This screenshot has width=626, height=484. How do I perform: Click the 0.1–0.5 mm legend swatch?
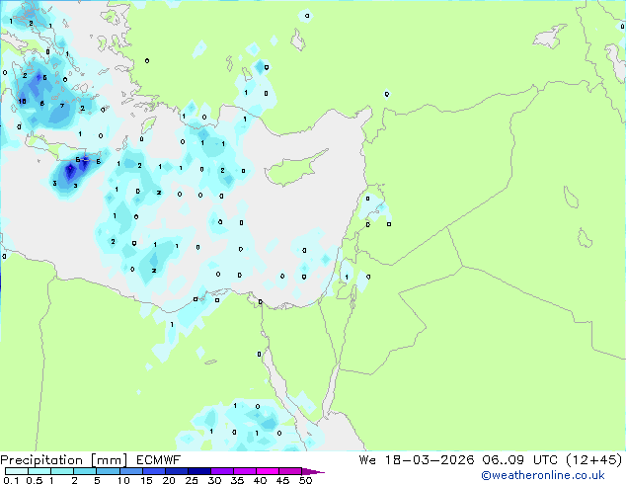[x=17, y=471]
